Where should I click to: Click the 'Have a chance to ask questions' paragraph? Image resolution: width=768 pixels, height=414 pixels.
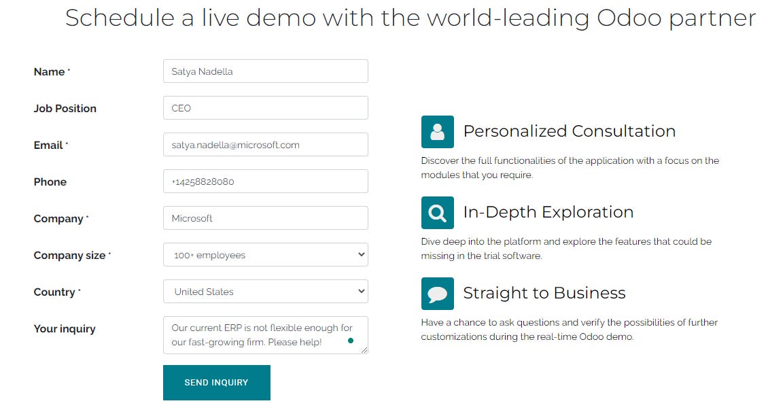click(569, 329)
